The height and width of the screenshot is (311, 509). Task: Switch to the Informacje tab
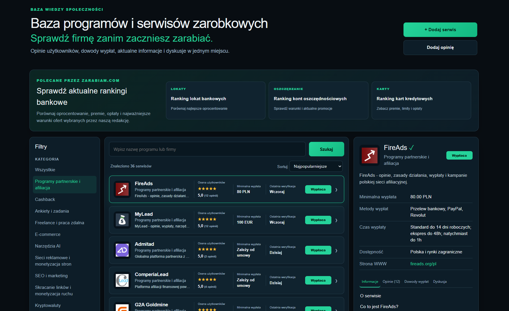tap(370, 282)
